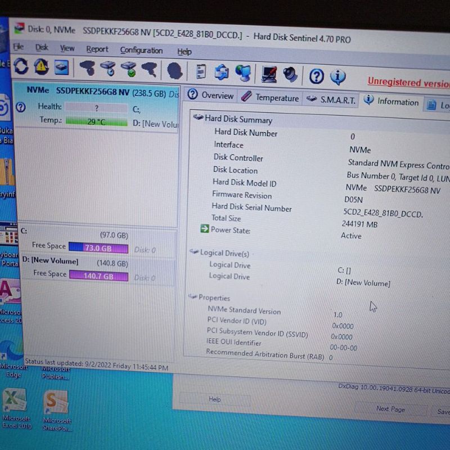
Task: Collapse the Hard Disk Summary section
Action: tap(197, 118)
